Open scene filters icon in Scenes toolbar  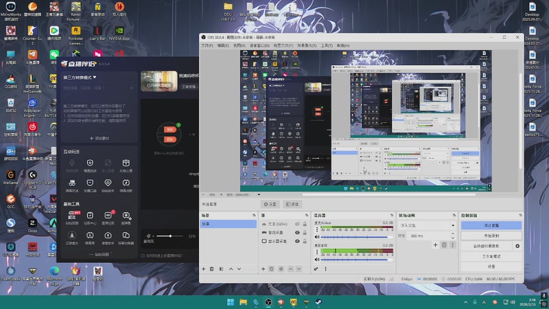221,269
